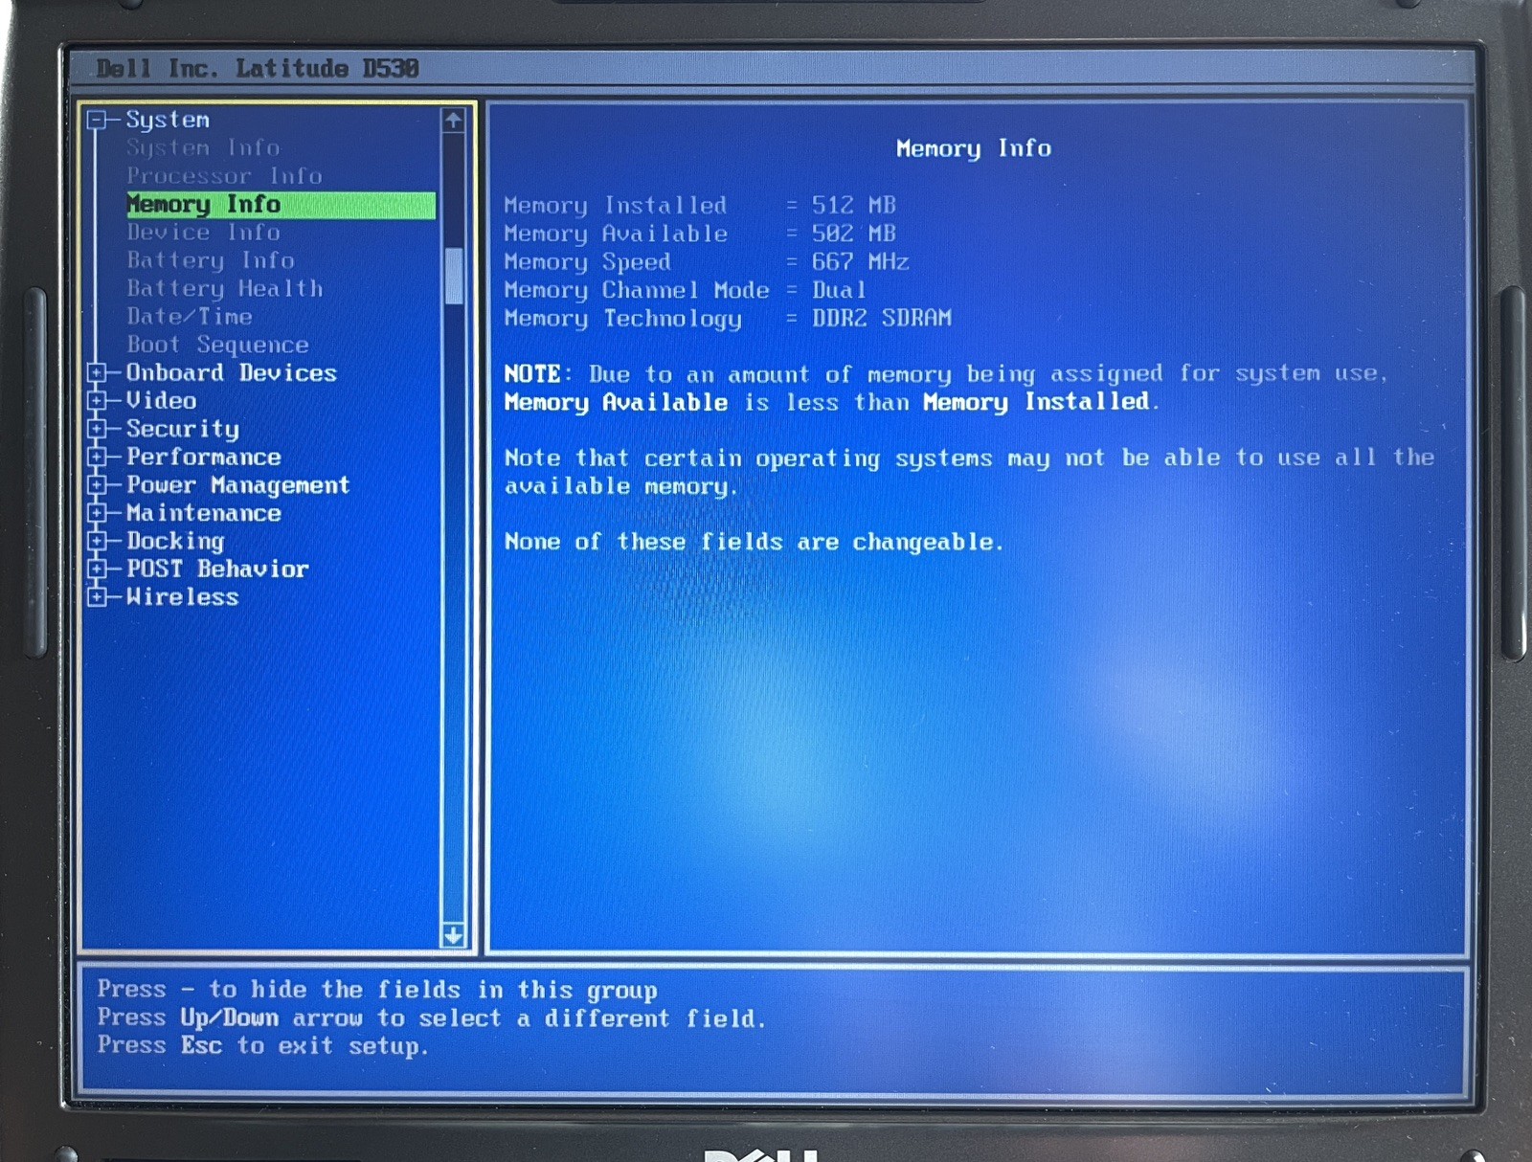
Task: Collapse the System tree group
Action: coord(97,121)
